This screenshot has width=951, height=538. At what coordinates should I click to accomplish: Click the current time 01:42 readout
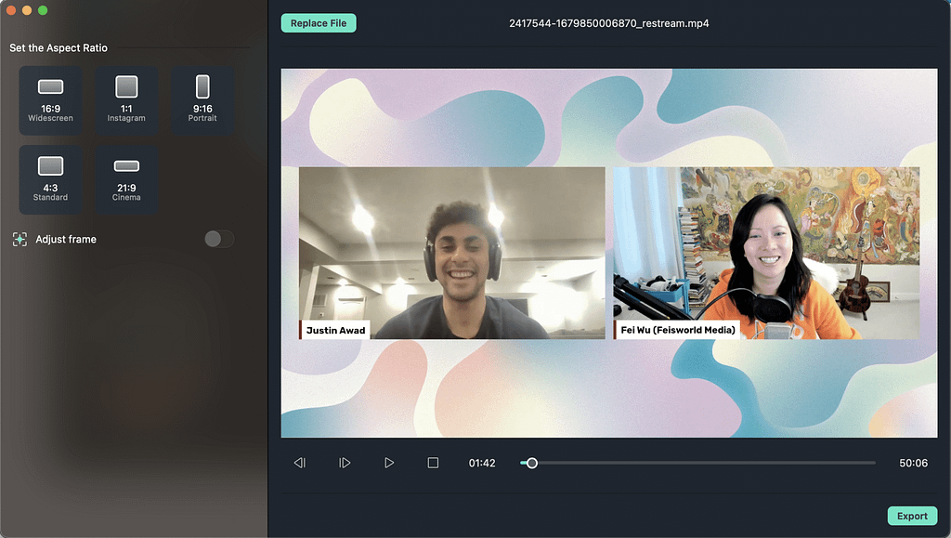coord(482,463)
